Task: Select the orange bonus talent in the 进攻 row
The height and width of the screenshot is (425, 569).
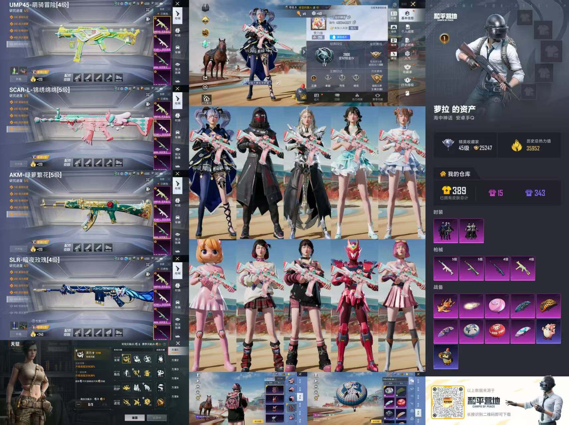Action: (x=161, y=402)
